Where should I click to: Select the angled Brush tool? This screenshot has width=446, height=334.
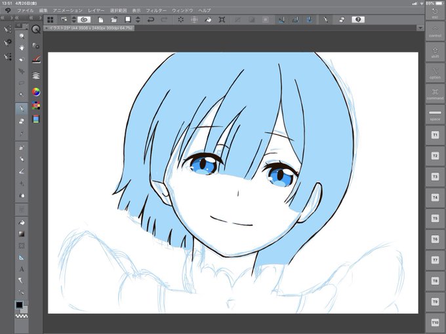22,172
